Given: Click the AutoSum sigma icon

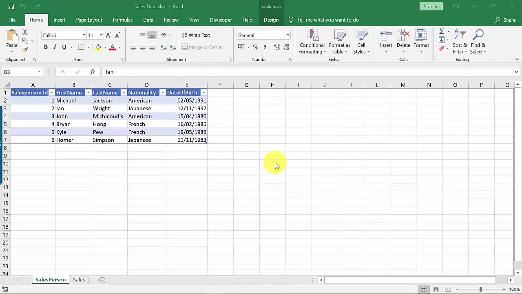Looking at the screenshot, I should (x=441, y=31).
